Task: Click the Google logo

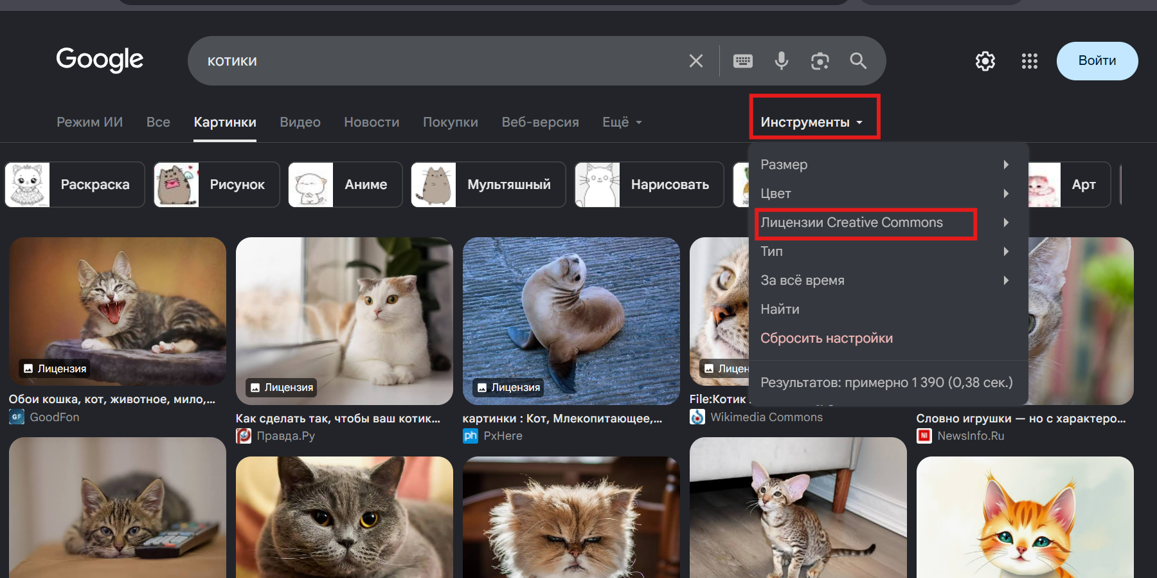Action: (100, 60)
